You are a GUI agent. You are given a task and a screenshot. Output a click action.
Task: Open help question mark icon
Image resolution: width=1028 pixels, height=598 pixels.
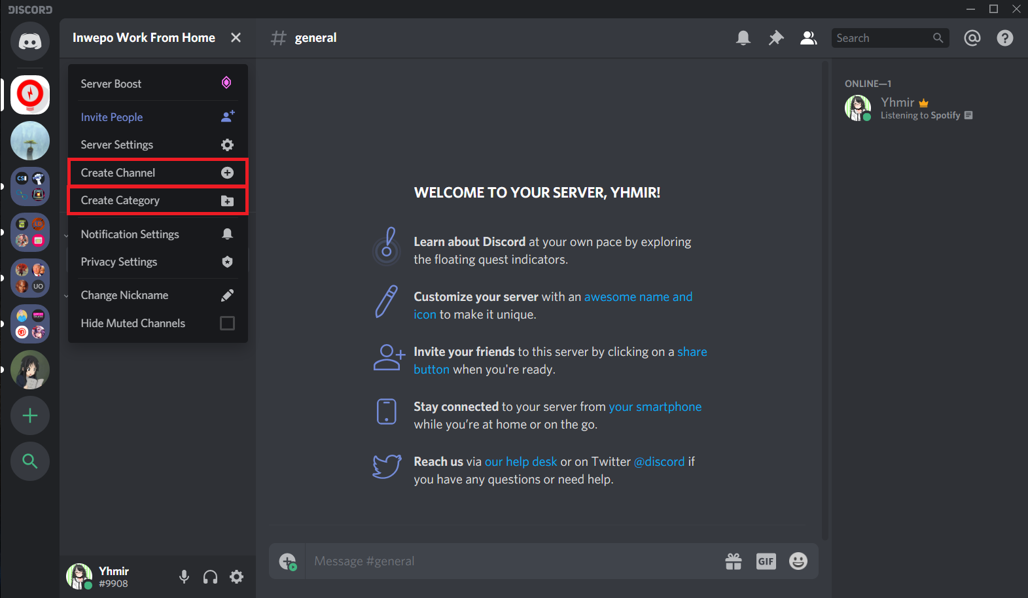(1005, 38)
